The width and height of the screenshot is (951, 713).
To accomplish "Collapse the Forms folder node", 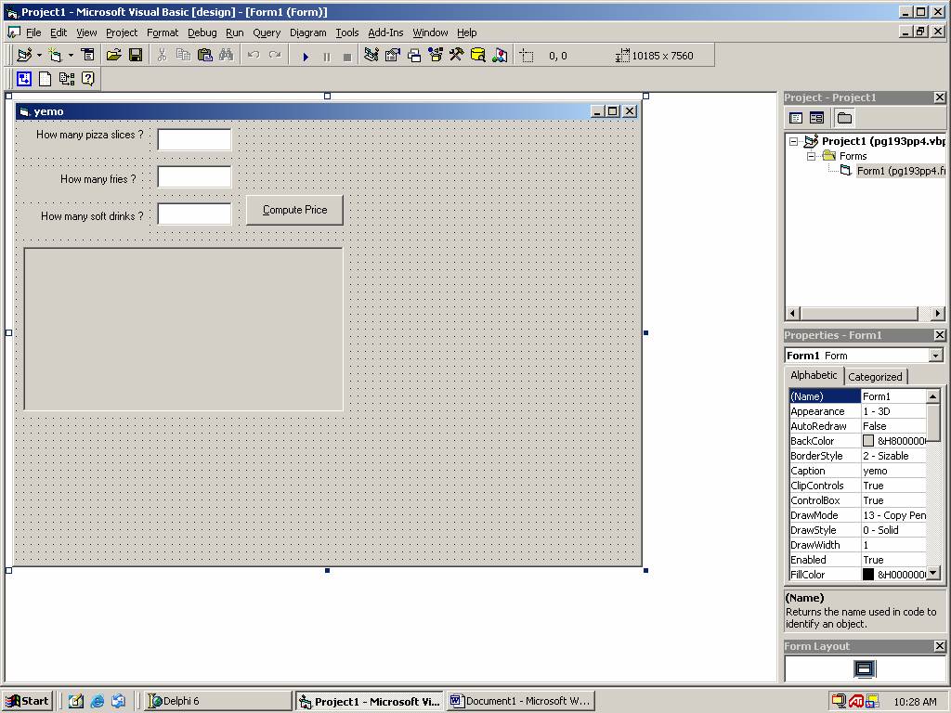I will coord(811,156).
